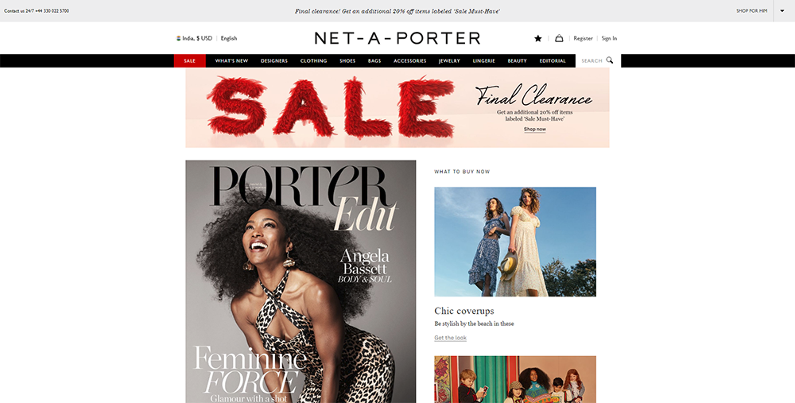
Task: Click the Sign In link
Action: click(x=609, y=38)
